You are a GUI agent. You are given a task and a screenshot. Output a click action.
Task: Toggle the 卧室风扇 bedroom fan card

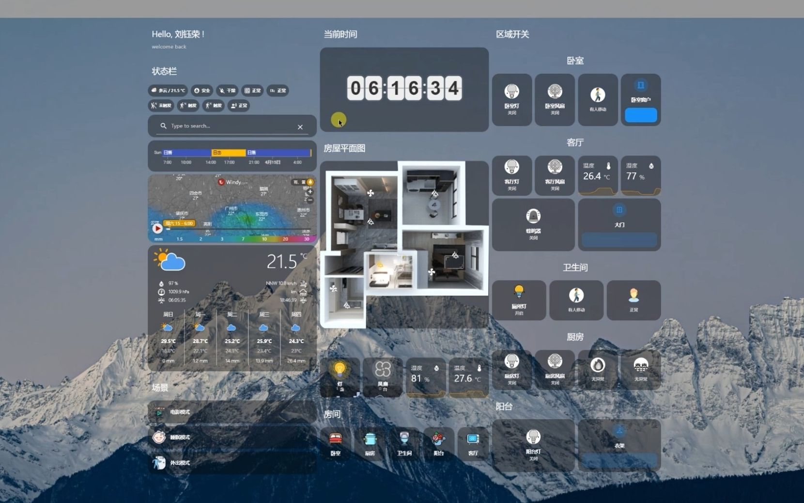(555, 100)
